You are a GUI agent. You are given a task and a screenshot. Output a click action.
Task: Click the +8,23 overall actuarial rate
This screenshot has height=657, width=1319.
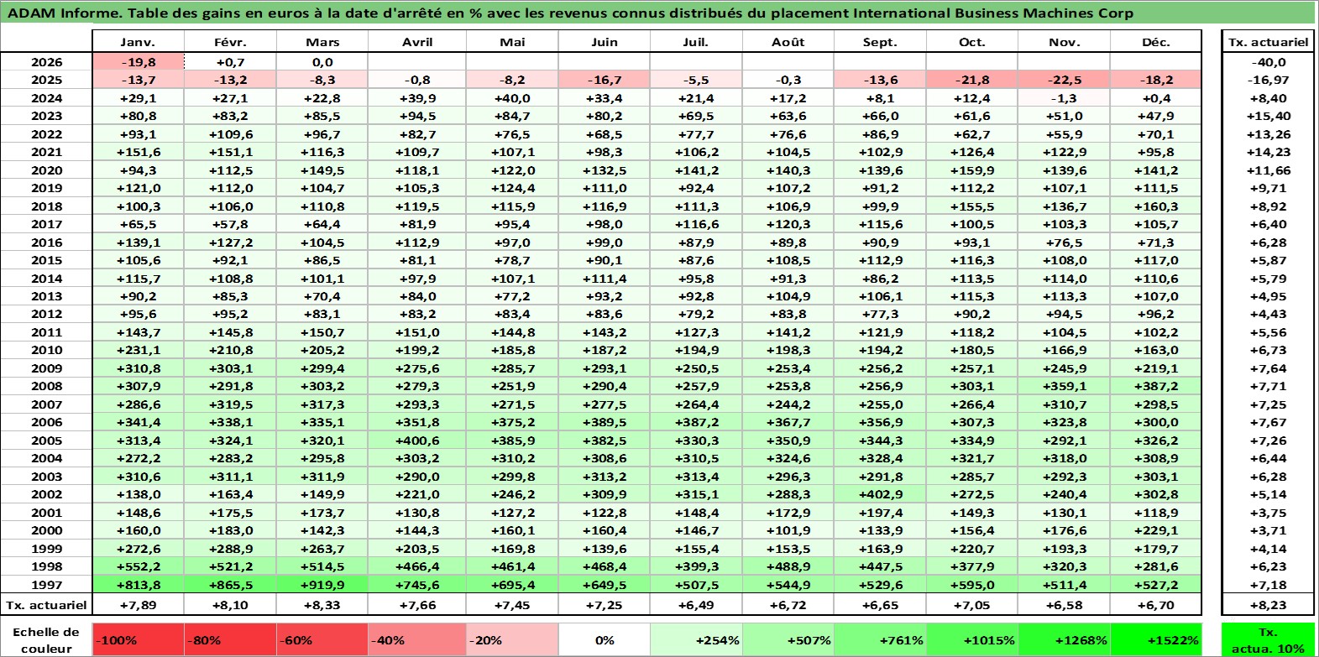click(x=1268, y=605)
